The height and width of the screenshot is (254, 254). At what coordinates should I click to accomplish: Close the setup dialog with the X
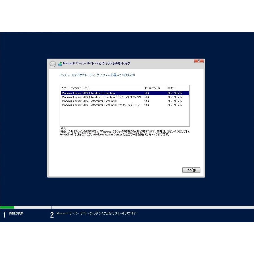coord(199,61)
